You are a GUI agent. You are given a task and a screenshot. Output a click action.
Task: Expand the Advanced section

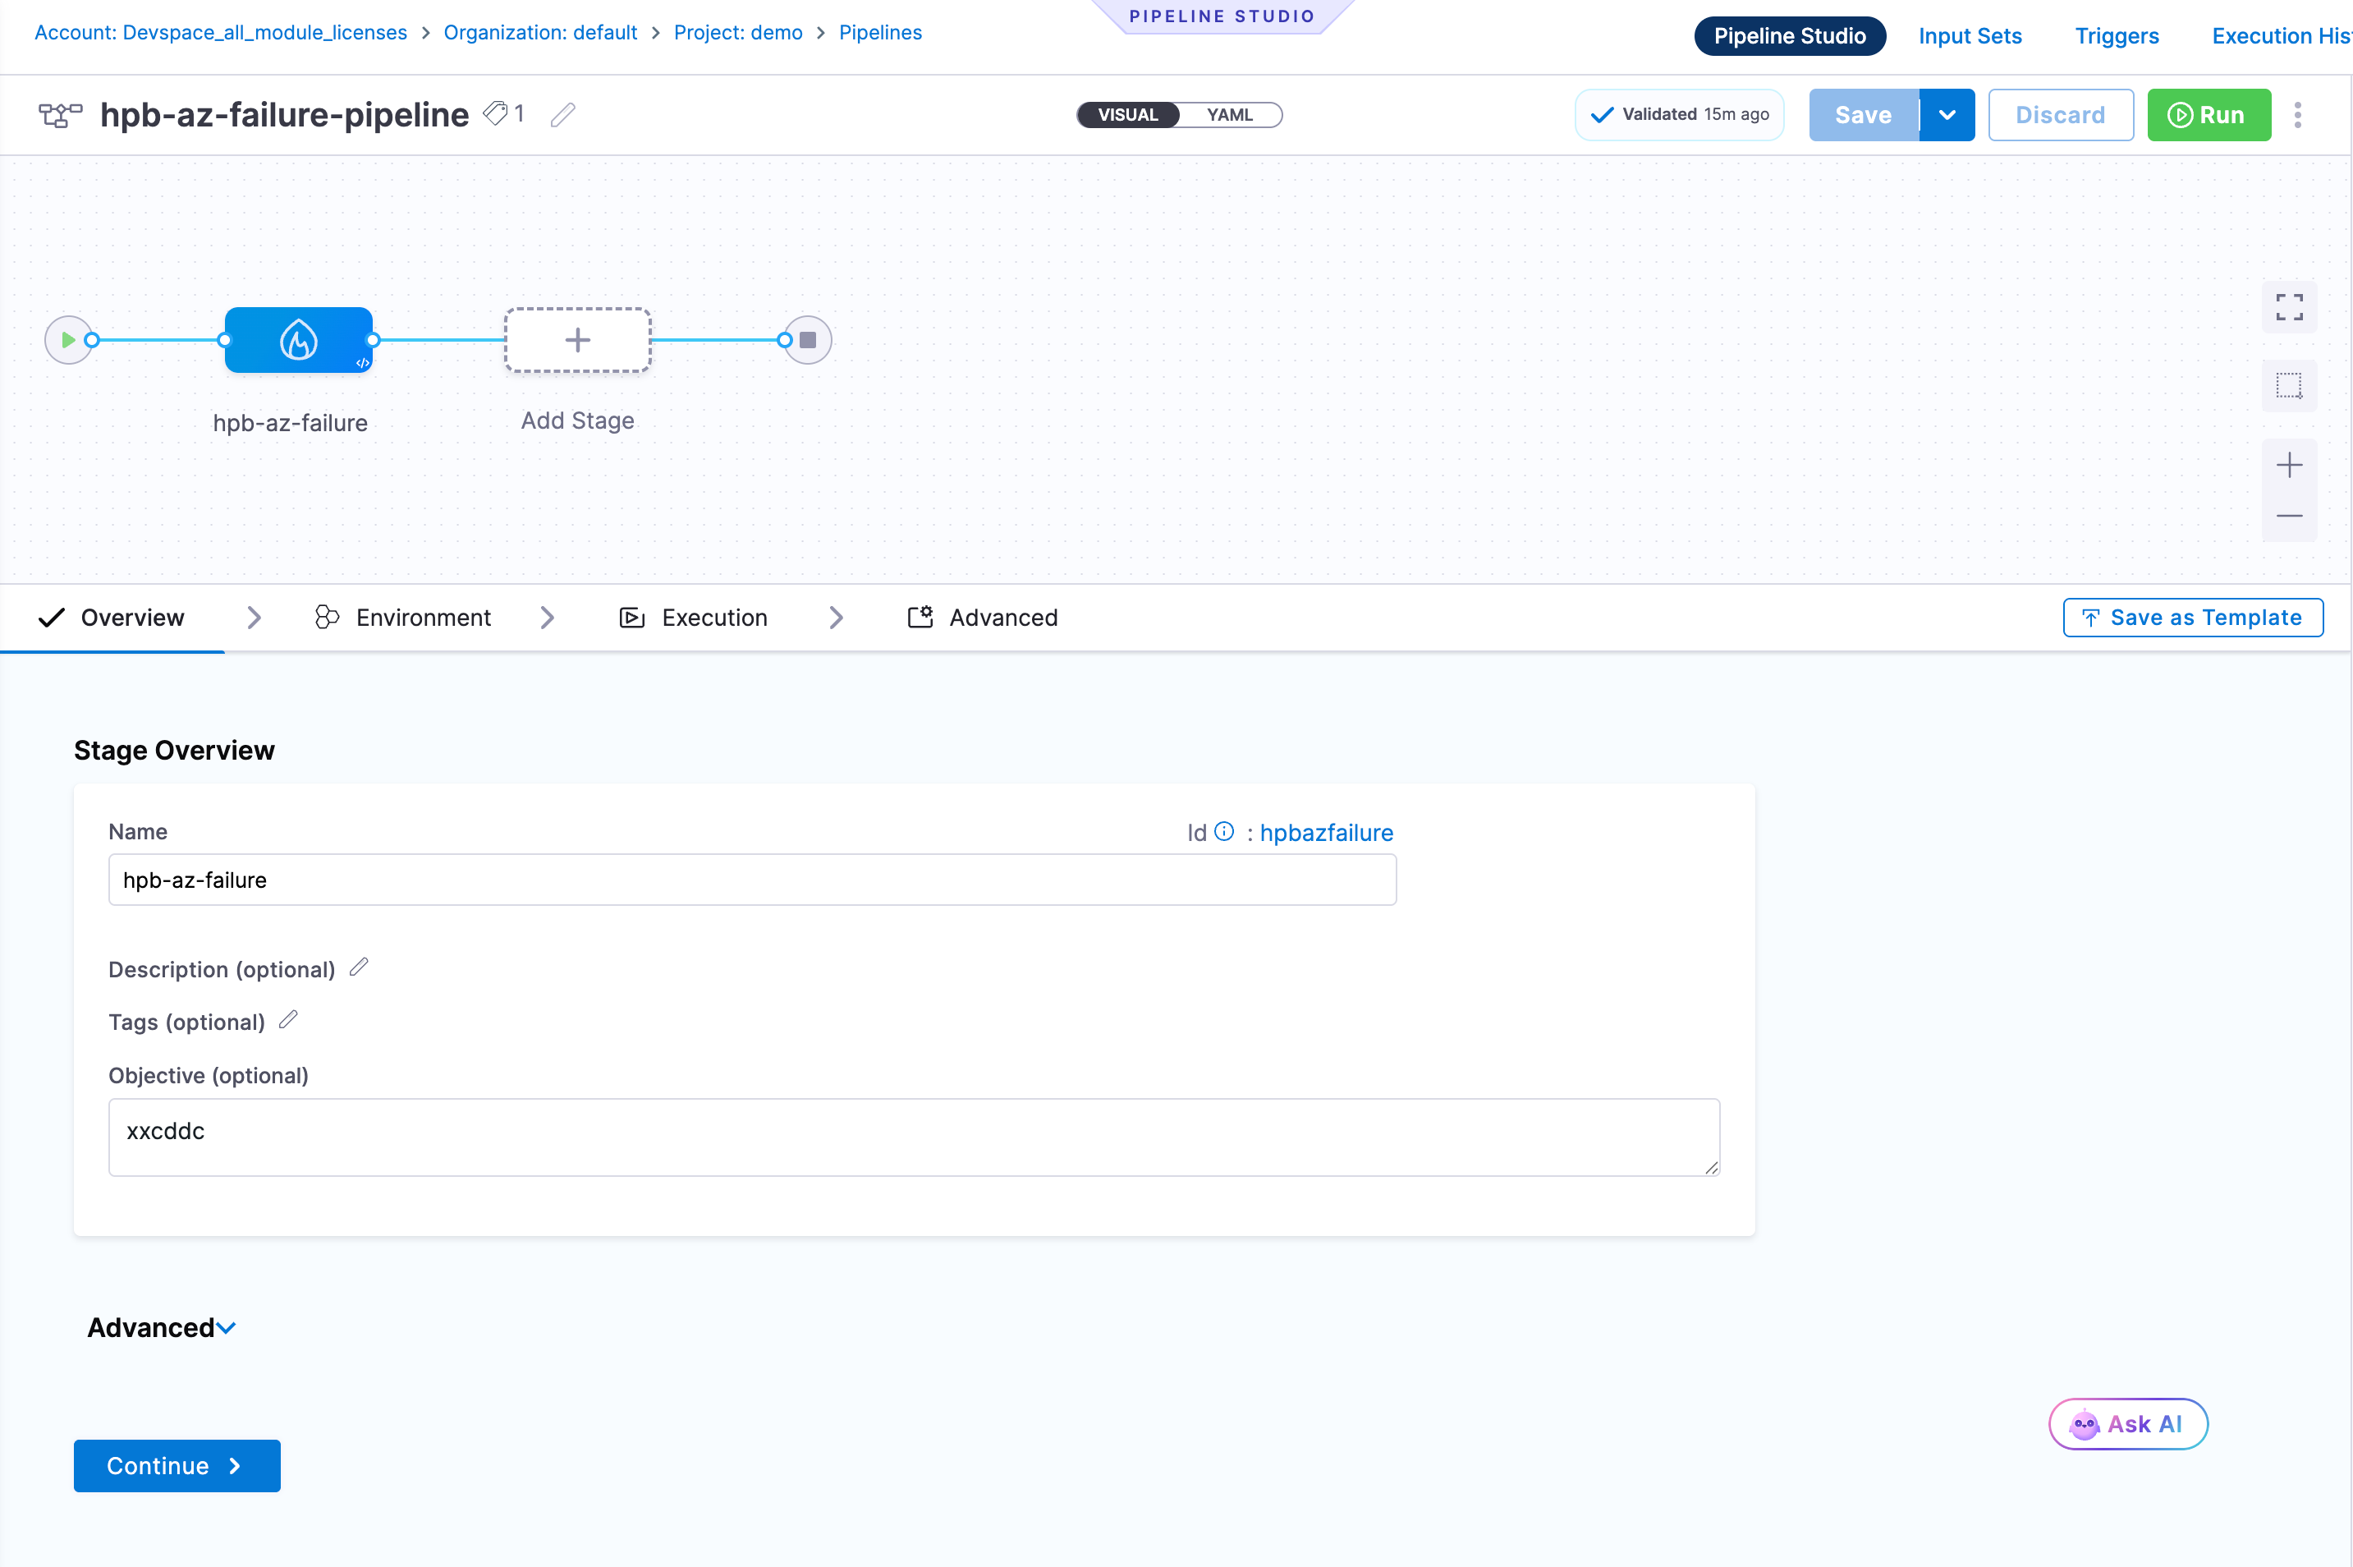click(162, 1327)
